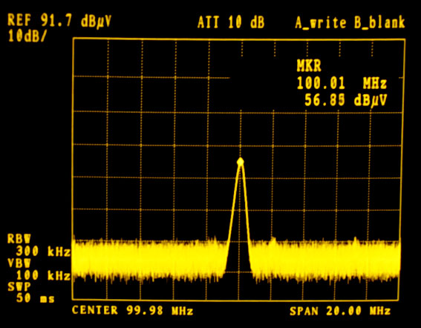Select the VBW label
The height and width of the screenshot is (328, 421).
click(19, 263)
